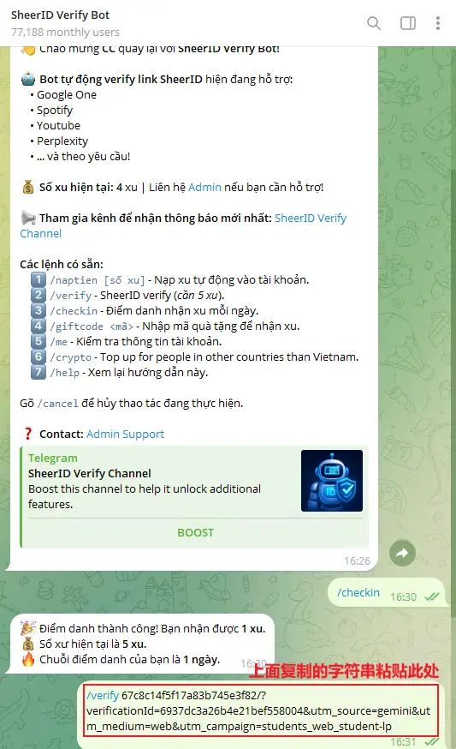
Task: Open the Admin Support link
Action: pyautogui.click(x=125, y=434)
